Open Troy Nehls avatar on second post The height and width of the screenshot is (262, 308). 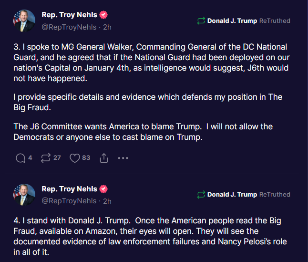[x=24, y=195]
